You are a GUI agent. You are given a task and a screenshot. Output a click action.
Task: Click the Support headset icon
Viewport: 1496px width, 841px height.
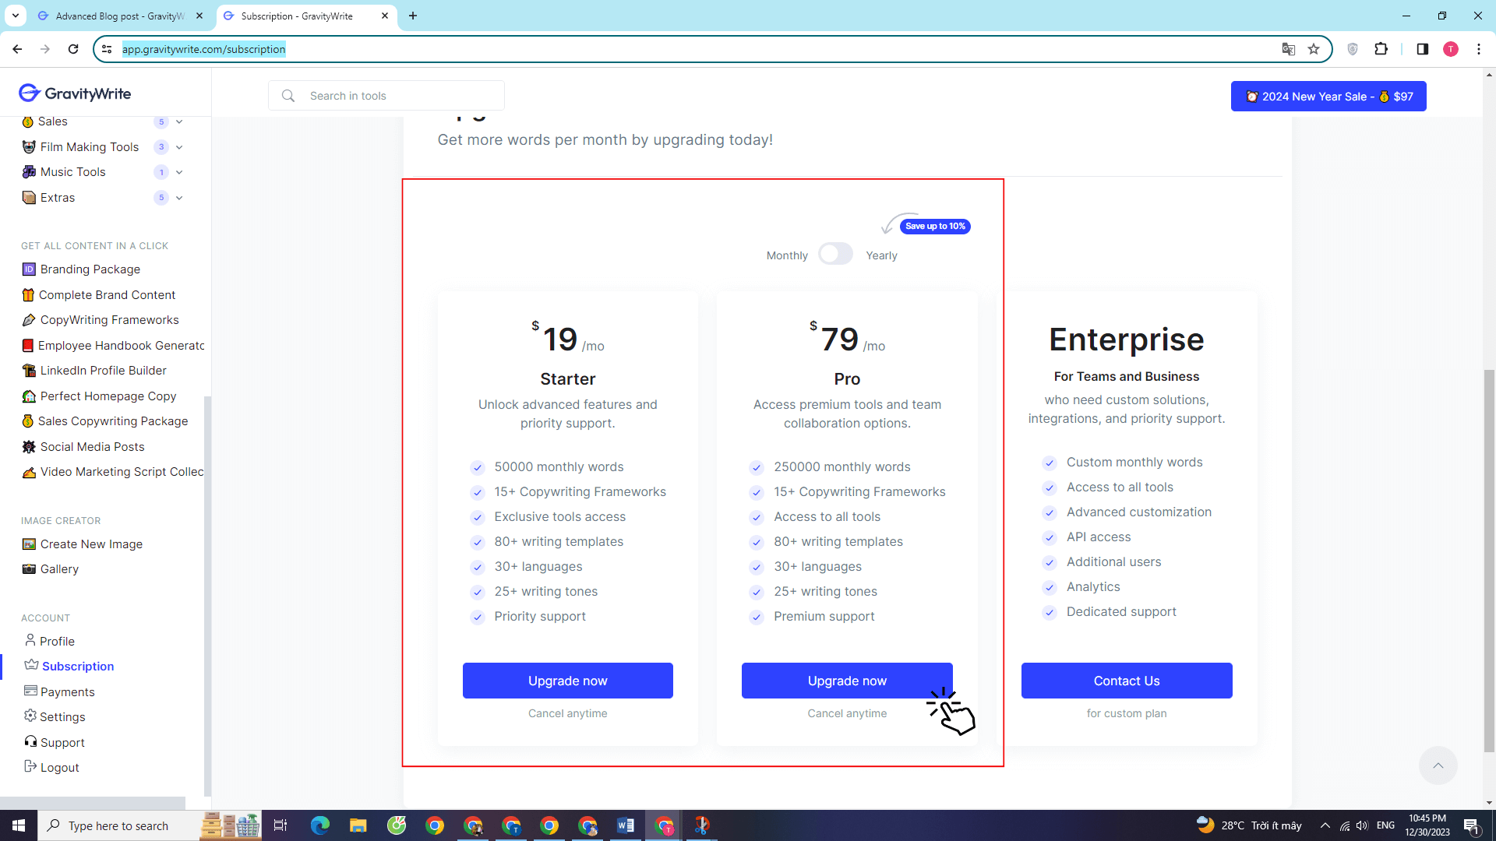click(30, 741)
